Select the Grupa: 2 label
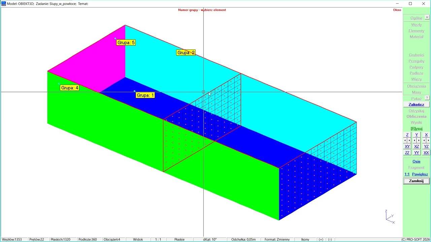This screenshot has height=242, width=431. pyautogui.click(x=186, y=53)
